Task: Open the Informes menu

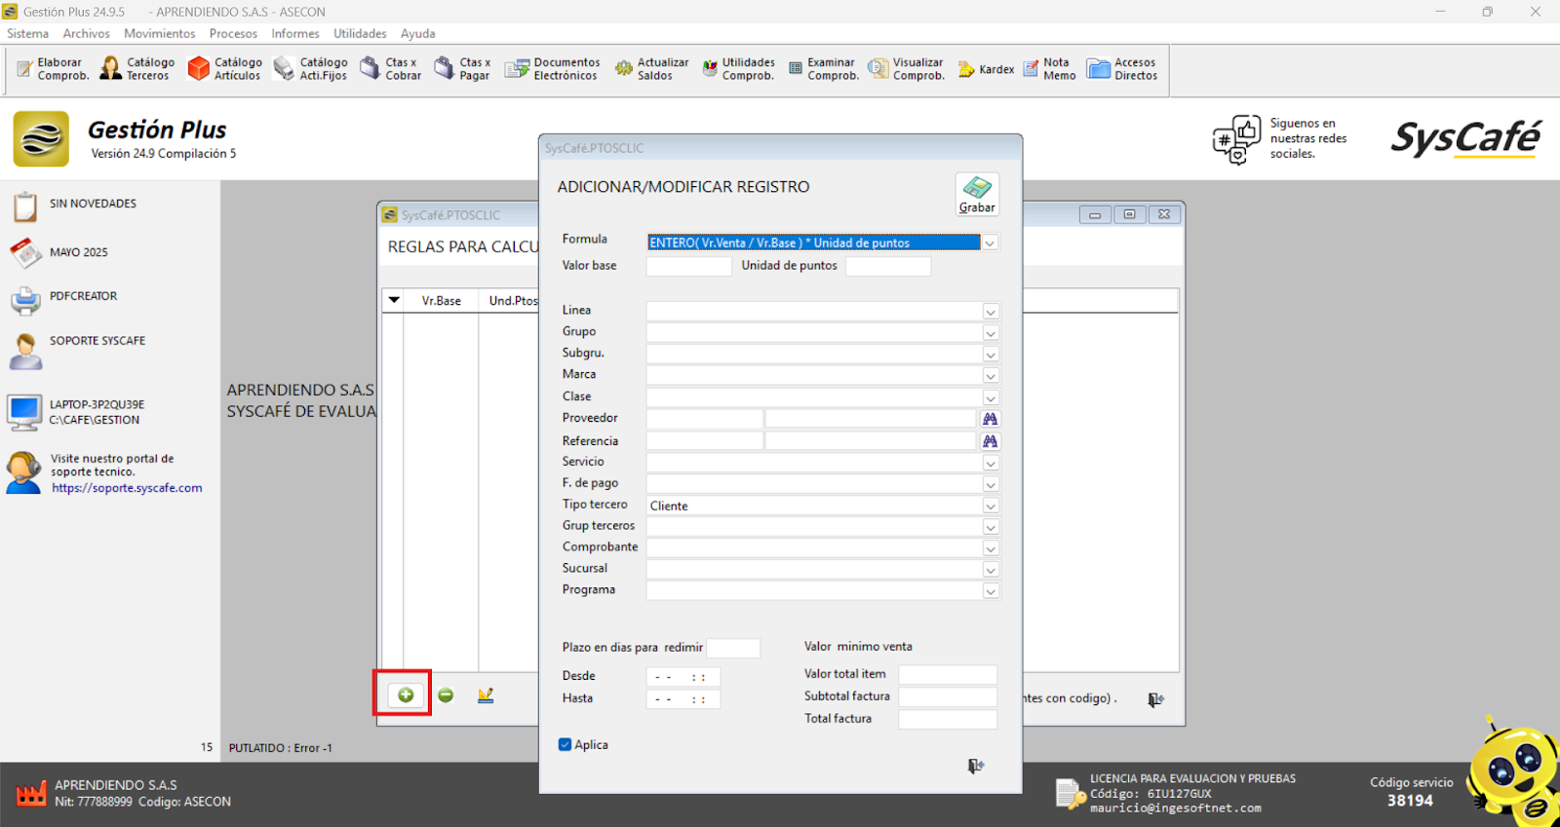Action: [294, 33]
